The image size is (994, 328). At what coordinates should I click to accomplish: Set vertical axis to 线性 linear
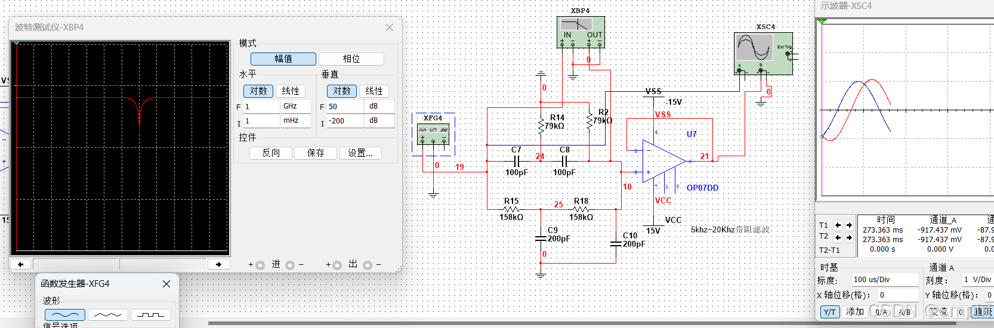374,91
